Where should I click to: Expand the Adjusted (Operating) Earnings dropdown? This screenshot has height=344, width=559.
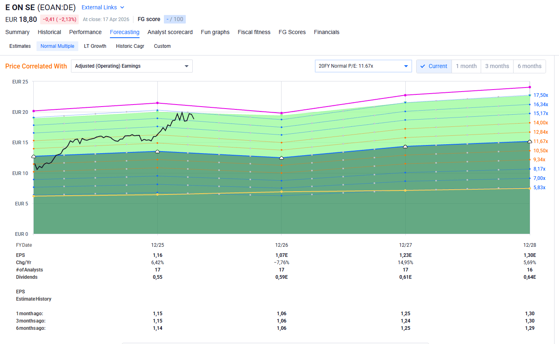click(132, 66)
